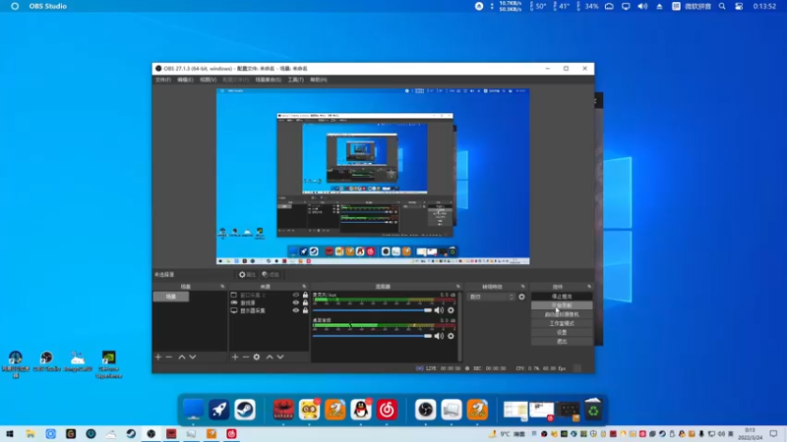Remove the selected scene with minus icon

pos(169,357)
